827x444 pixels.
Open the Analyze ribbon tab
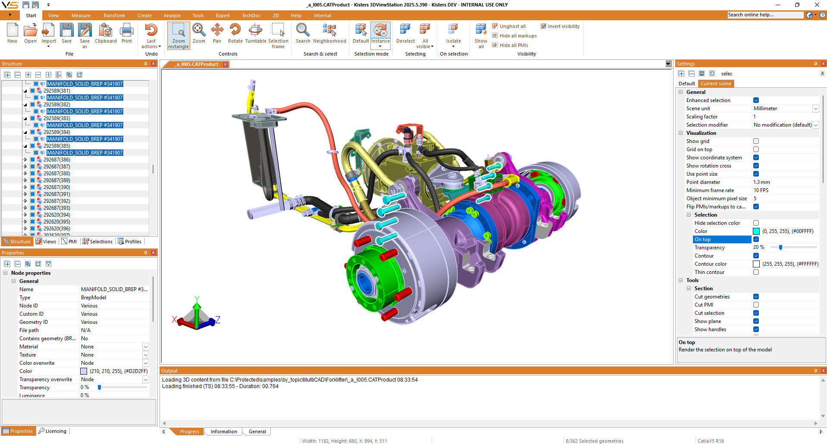point(172,16)
